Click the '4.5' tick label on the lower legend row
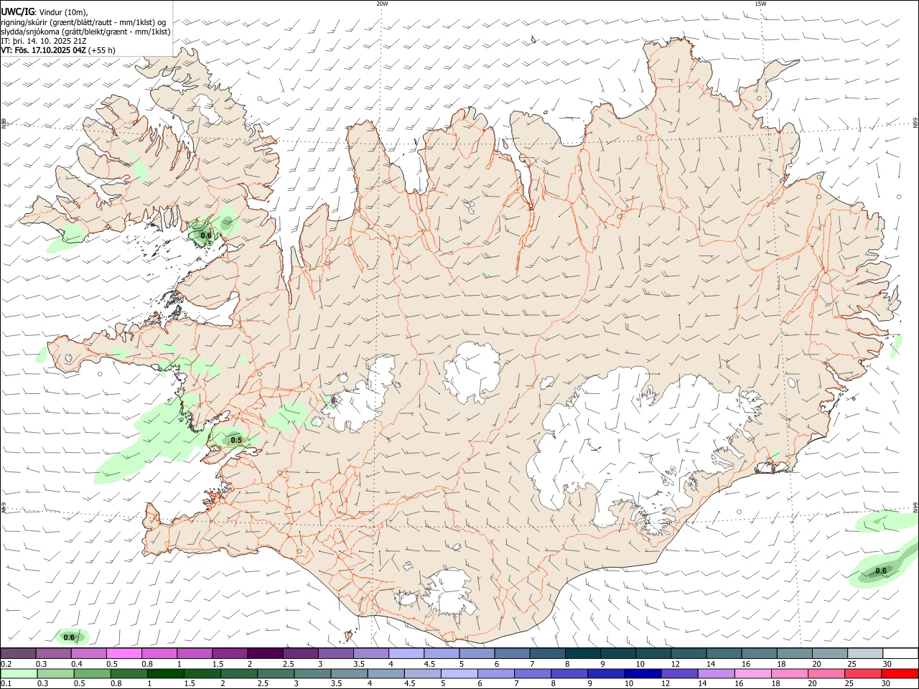 point(410,684)
